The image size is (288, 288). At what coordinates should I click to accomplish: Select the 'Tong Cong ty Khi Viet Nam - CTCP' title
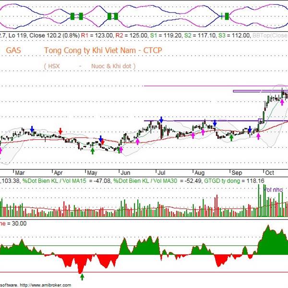pyautogui.click(x=103, y=51)
